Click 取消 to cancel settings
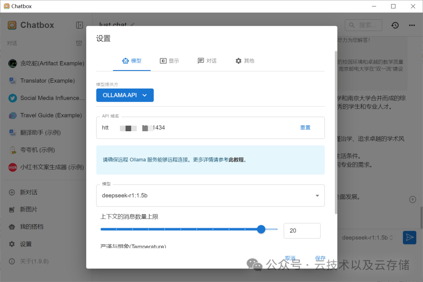Image resolution: width=423 pixels, height=282 pixels. pyautogui.click(x=290, y=258)
